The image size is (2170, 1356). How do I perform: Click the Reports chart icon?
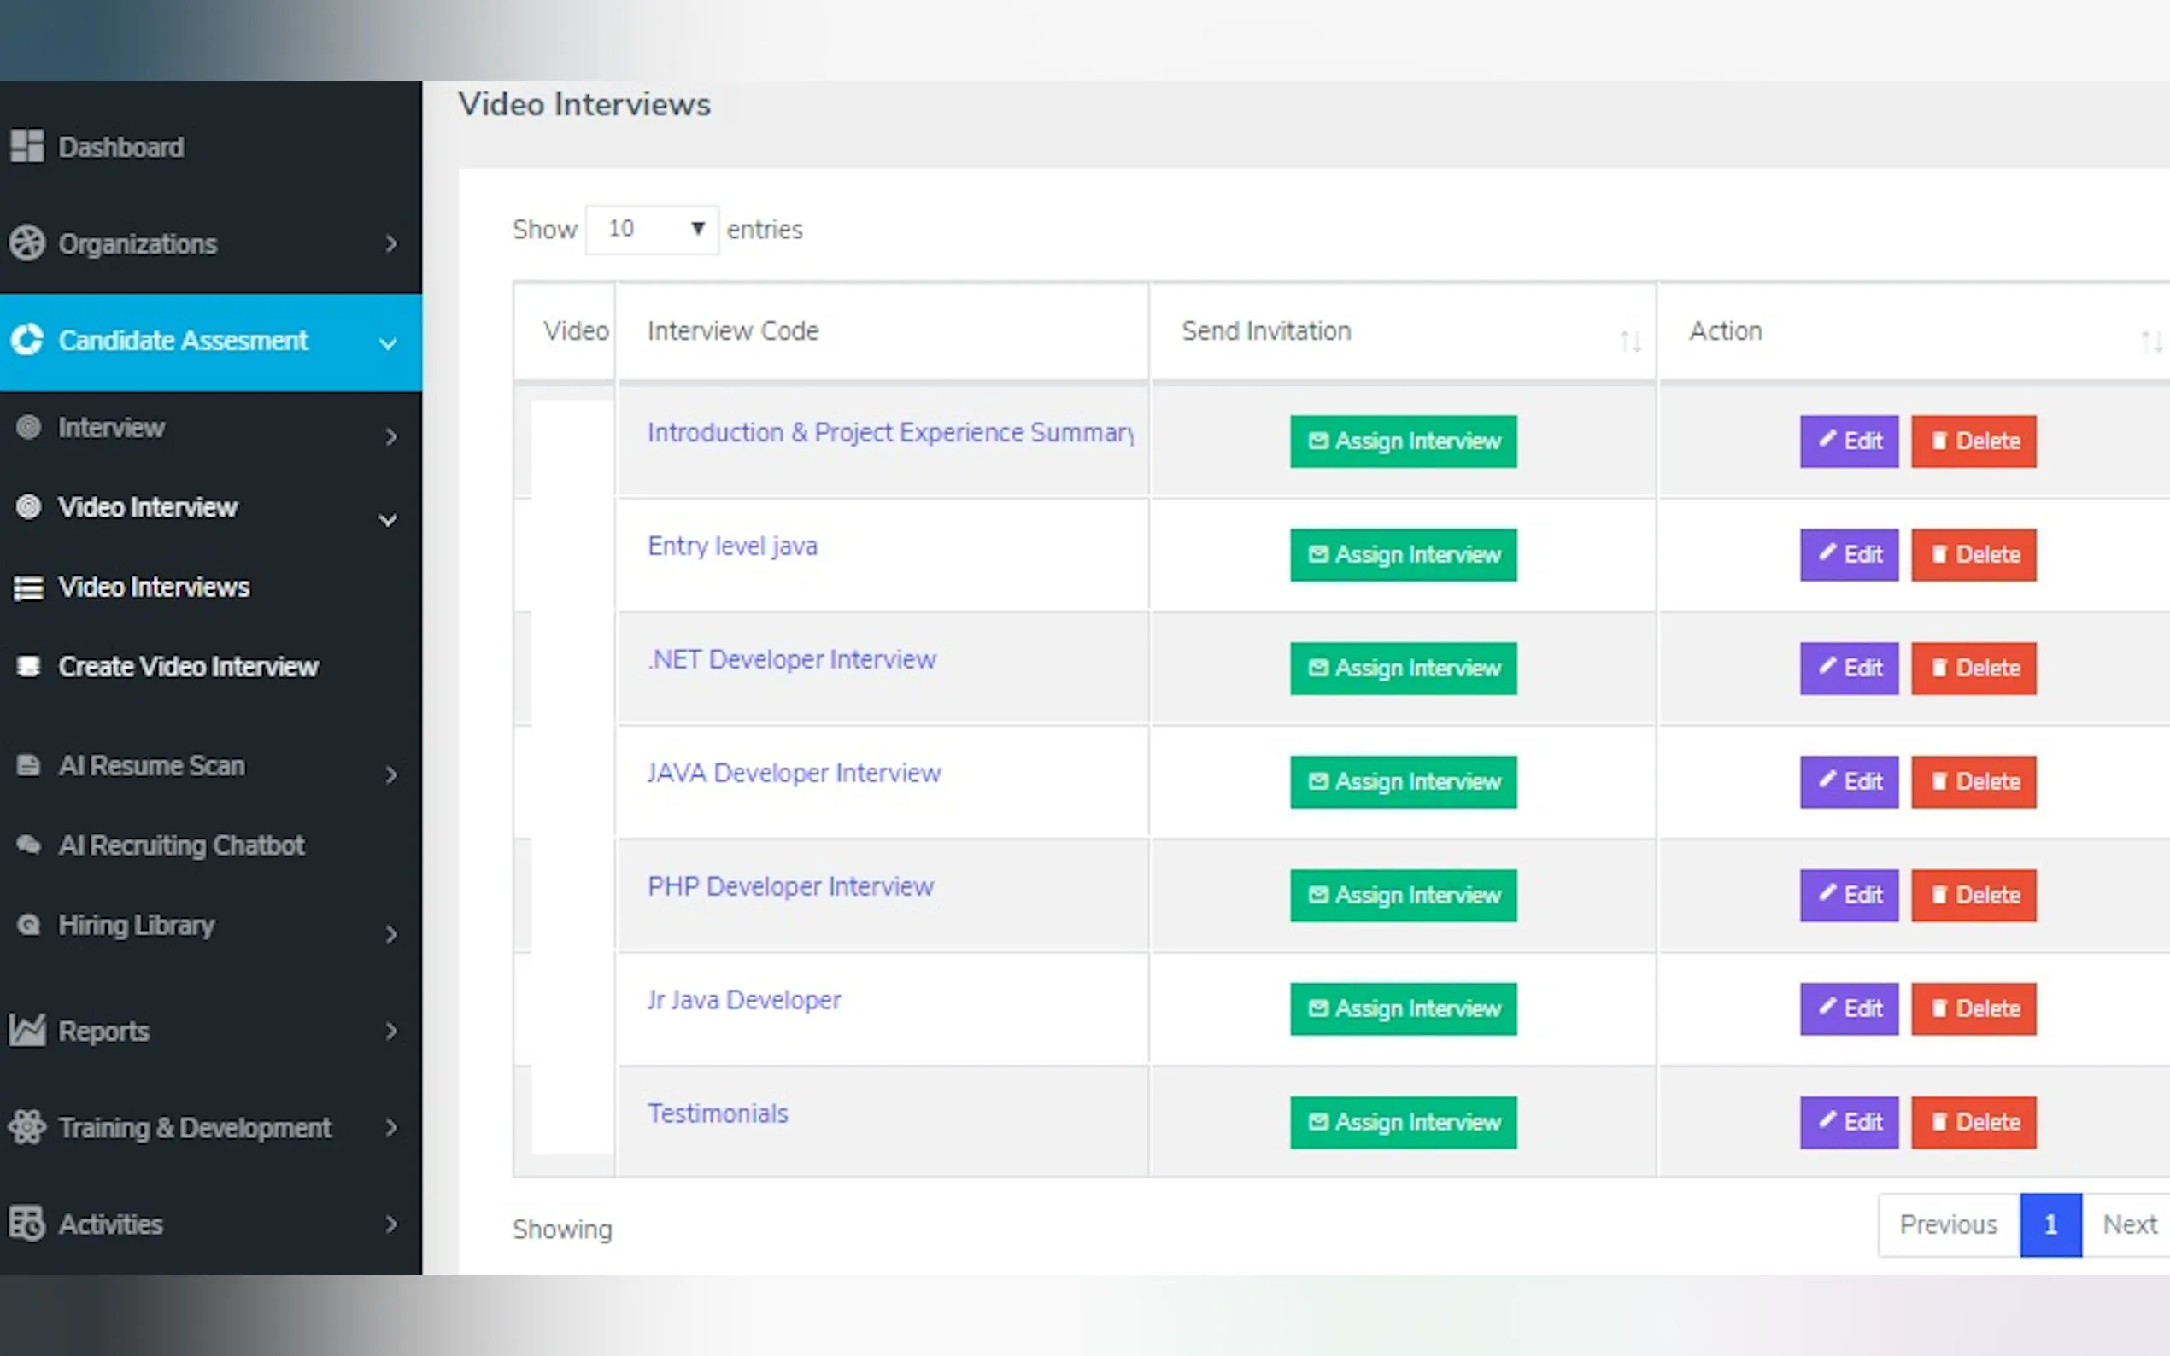click(27, 1031)
